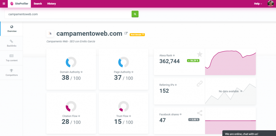Screen dimensions: 276x136
Task: Click the Root domain badge info icon
Action: coord(143,35)
